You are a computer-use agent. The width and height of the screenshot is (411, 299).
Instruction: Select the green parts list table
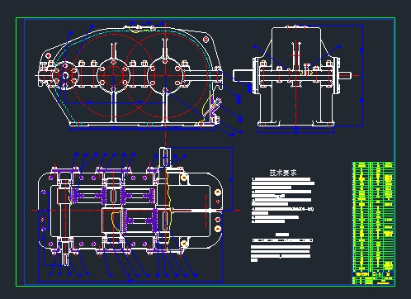[x=373, y=223]
